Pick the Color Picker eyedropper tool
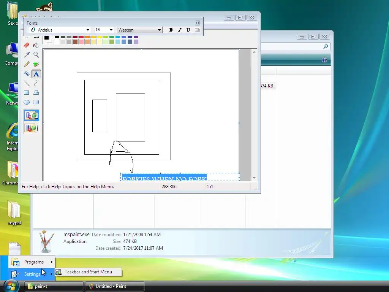This screenshot has width=389, height=292. [27, 55]
